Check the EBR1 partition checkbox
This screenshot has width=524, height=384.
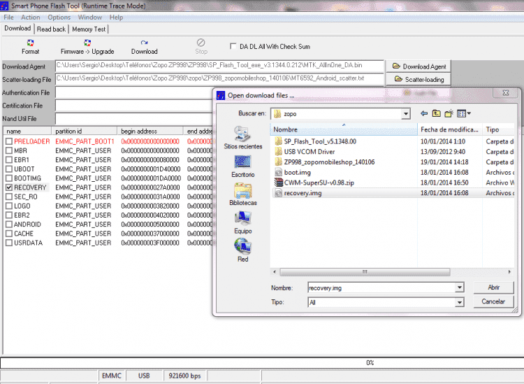(x=9, y=160)
